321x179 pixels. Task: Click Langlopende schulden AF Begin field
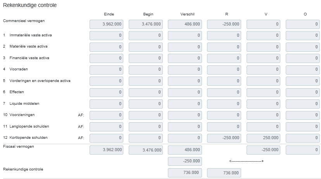146,127
